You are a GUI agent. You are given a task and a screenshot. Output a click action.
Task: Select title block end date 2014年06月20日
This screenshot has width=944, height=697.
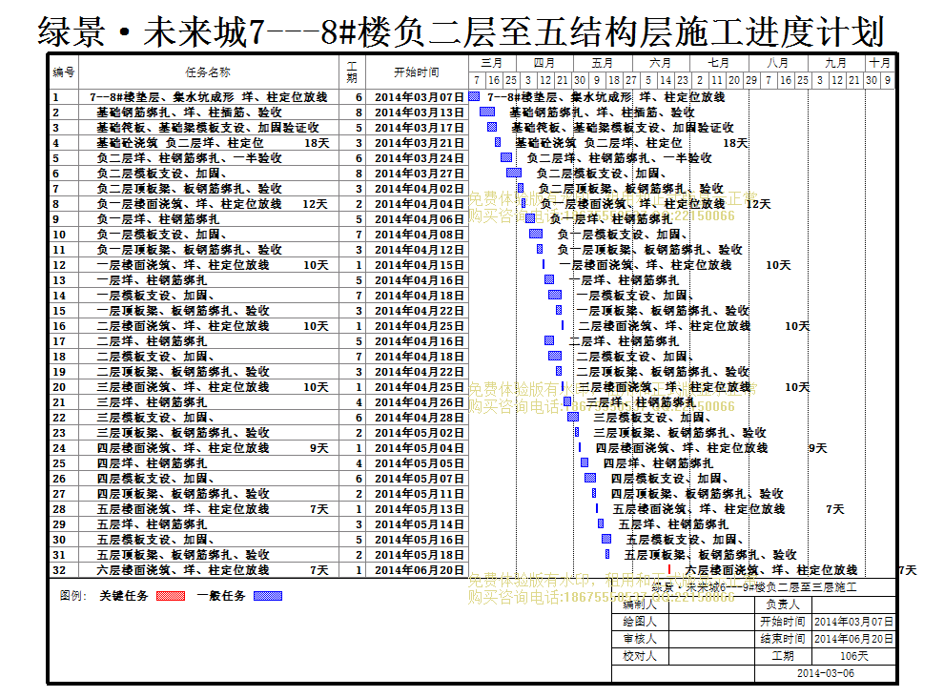[x=853, y=639]
